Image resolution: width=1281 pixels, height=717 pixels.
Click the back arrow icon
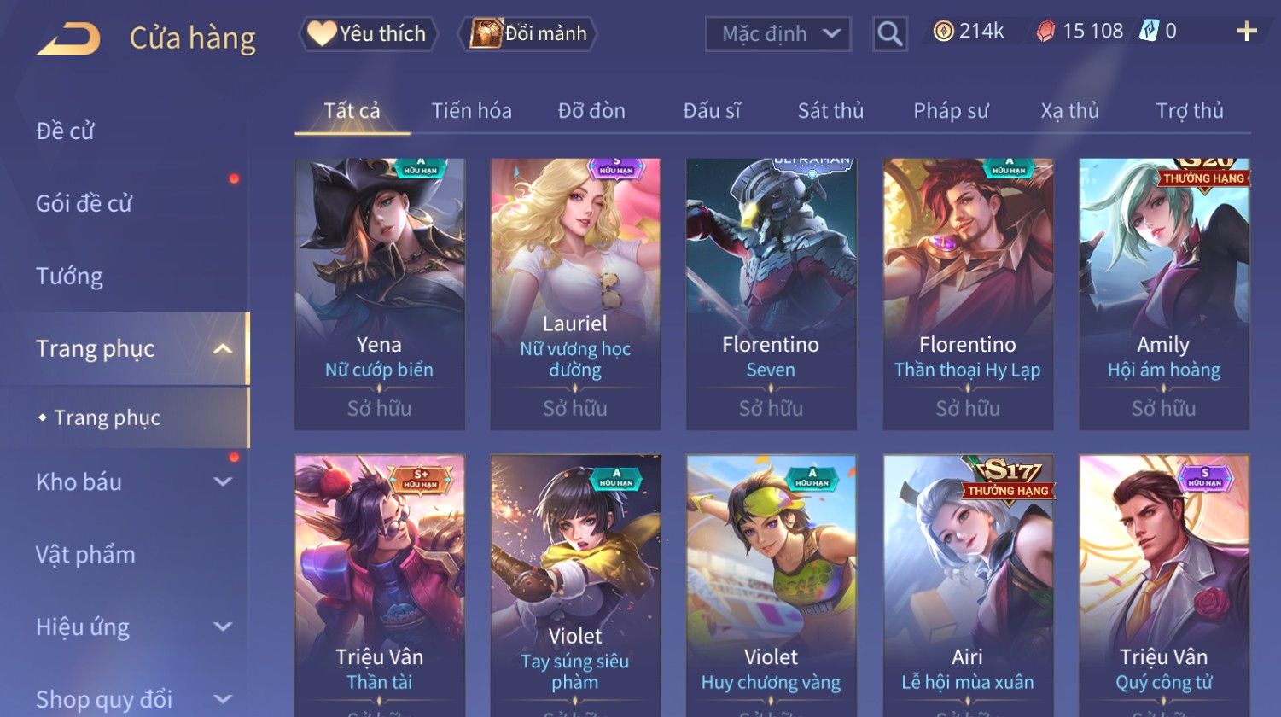coord(68,38)
